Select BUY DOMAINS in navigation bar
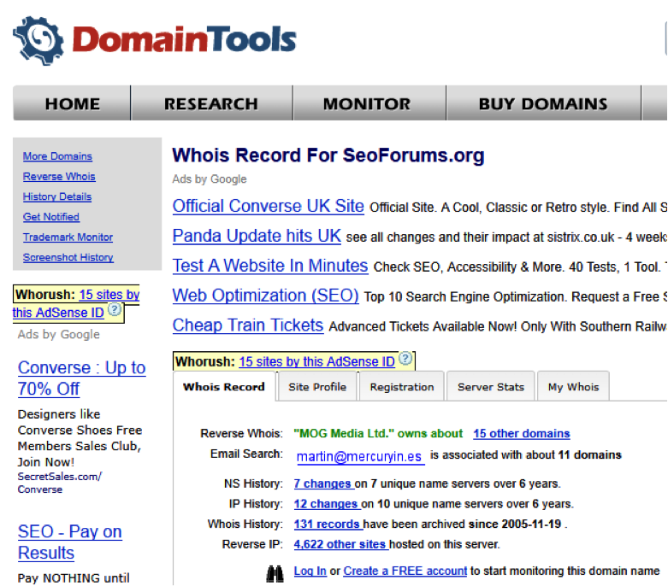Image resolution: width=668 pixels, height=586 pixels. pos(542,104)
